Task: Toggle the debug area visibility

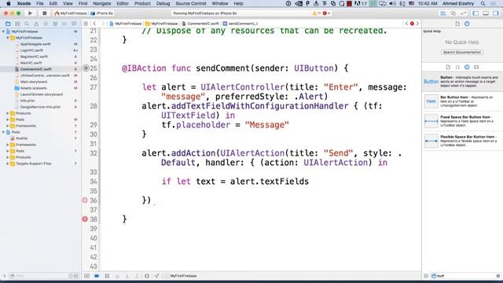Action: (x=486, y=13)
